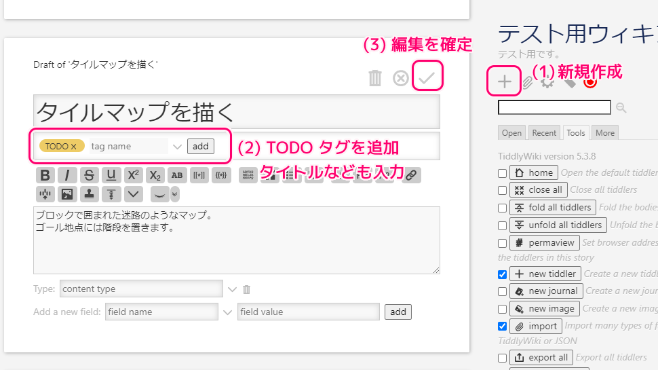Toggle the unfold all tiddlers checkbox
Screen dimensions: 658x370
[502, 225]
